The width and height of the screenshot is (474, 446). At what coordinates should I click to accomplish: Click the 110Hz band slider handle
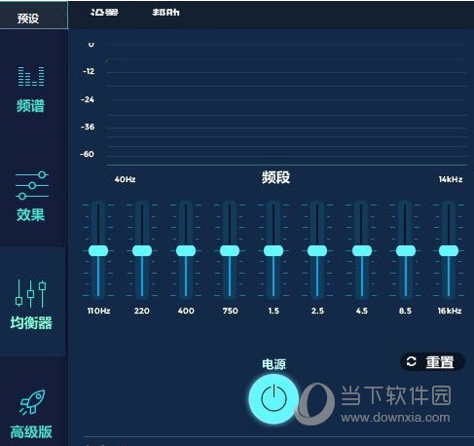pos(98,250)
